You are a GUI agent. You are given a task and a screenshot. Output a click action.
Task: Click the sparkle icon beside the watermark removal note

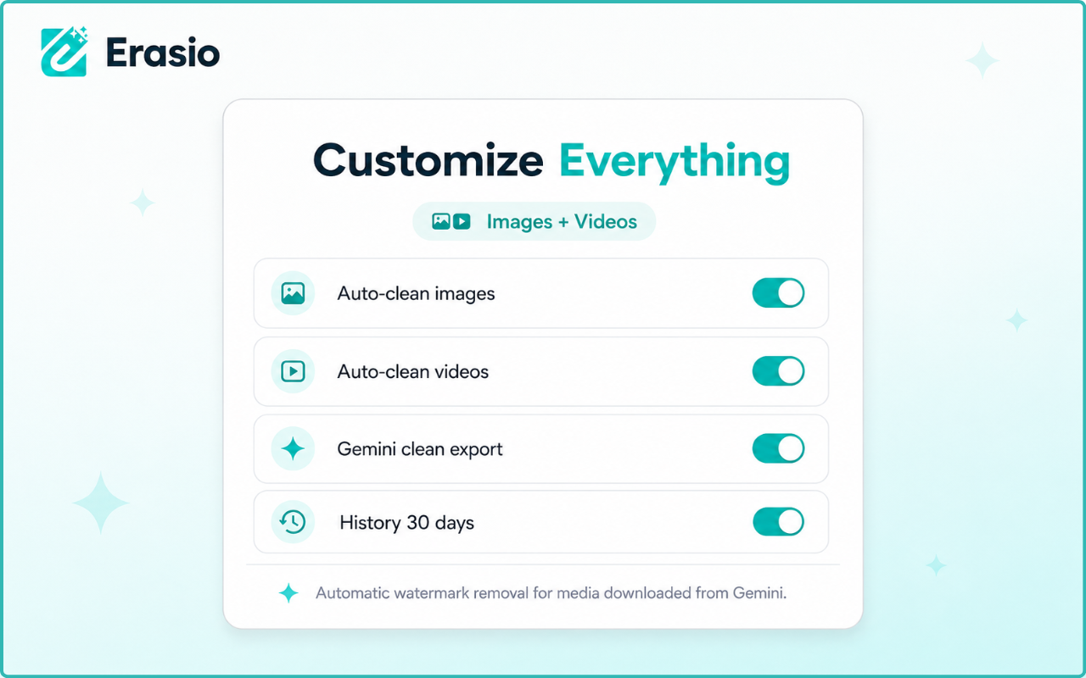[288, 593]
